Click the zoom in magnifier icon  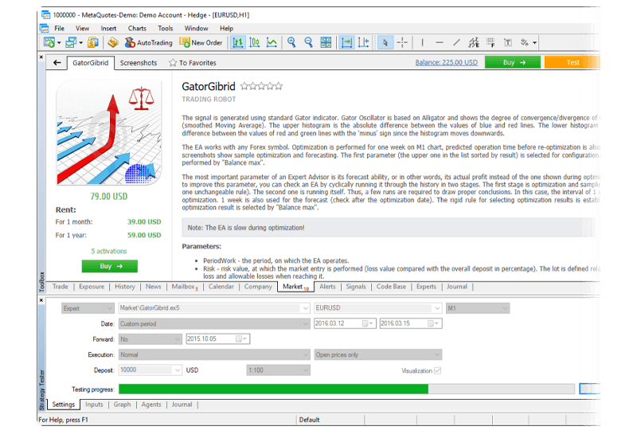click(291, 42)
